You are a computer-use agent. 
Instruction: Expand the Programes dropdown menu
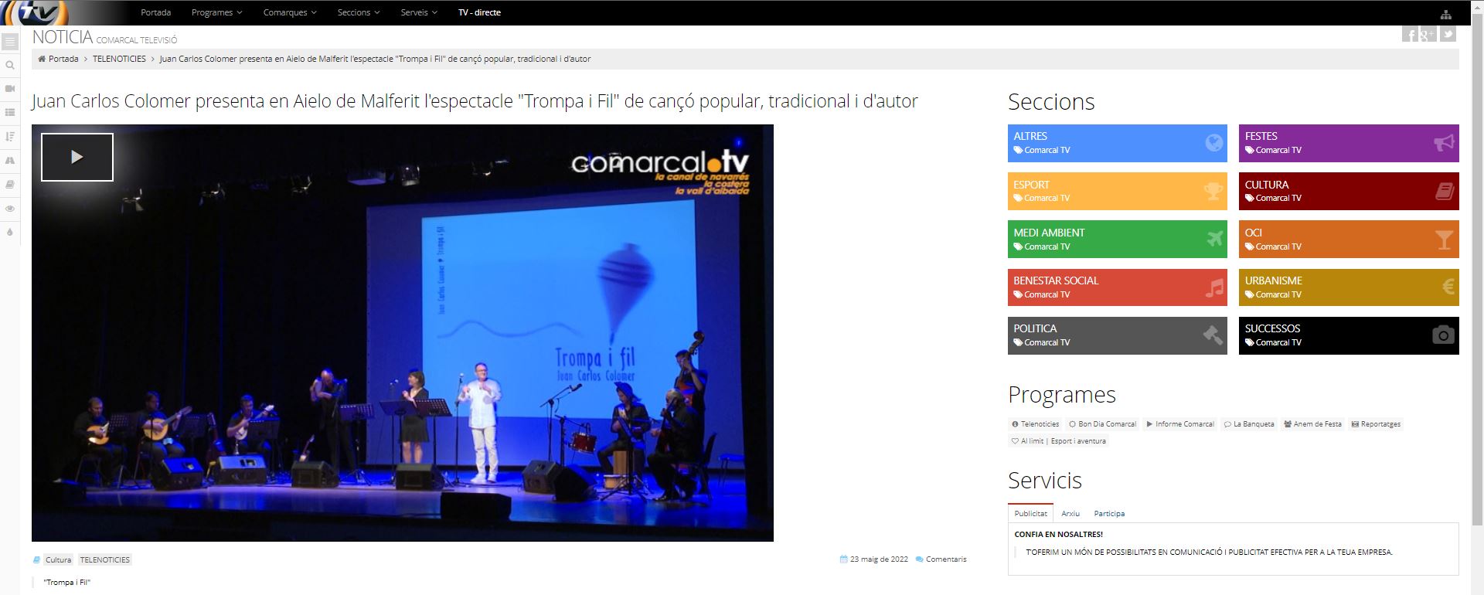[x=216, y=12]
